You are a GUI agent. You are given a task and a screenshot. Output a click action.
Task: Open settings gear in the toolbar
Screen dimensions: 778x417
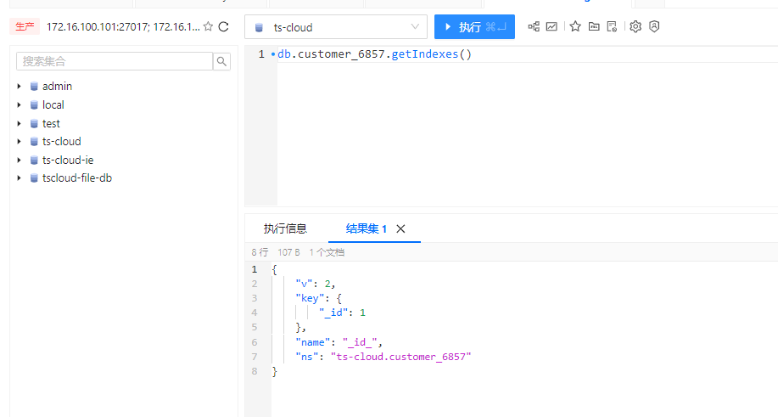pos(635,27)
